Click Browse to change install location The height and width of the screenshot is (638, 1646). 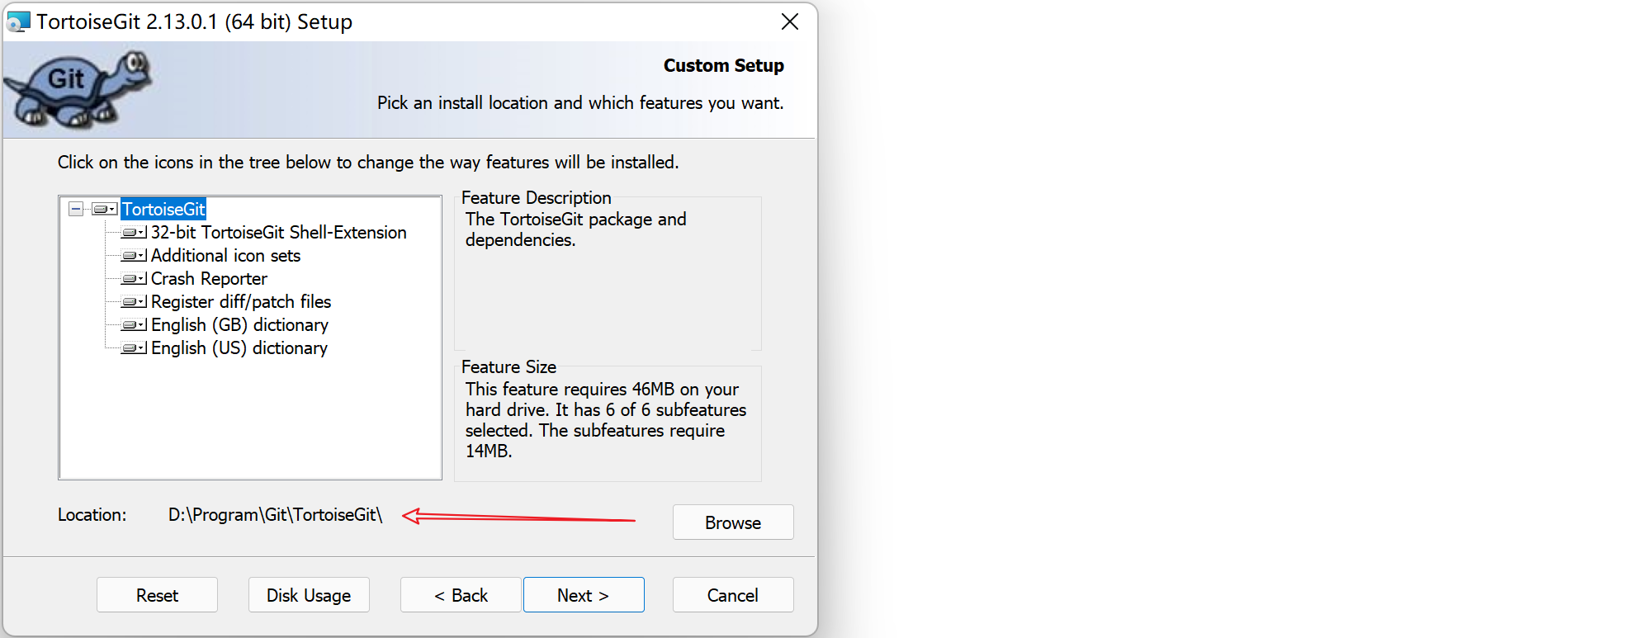(x=732, y=522)
